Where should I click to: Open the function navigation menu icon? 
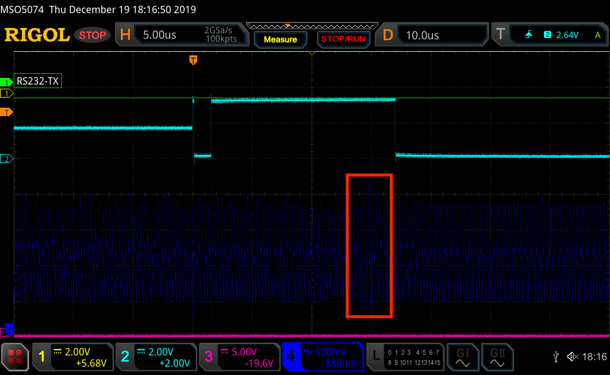(x=15, y=357)
